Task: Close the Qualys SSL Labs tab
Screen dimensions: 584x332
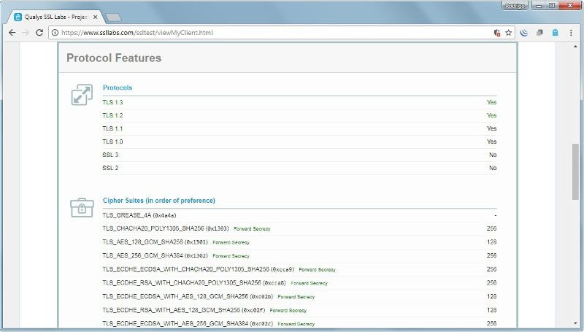Action: pos(96,17)
